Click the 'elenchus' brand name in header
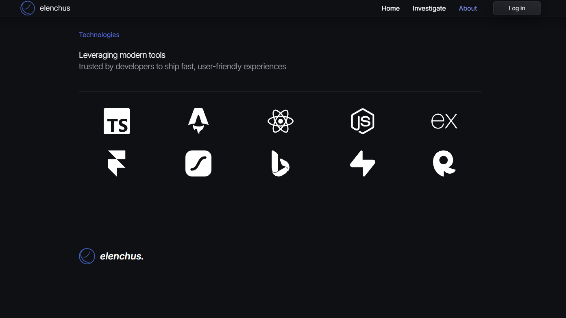566x318 pixels. 55,8
